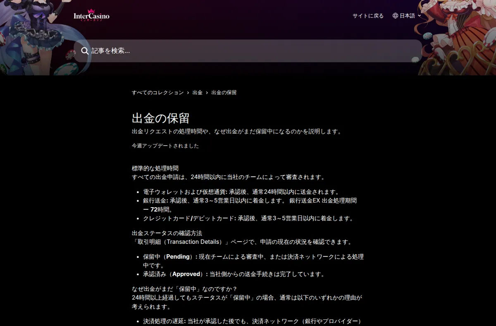Click the globe language icon

(x=395, y=16)
